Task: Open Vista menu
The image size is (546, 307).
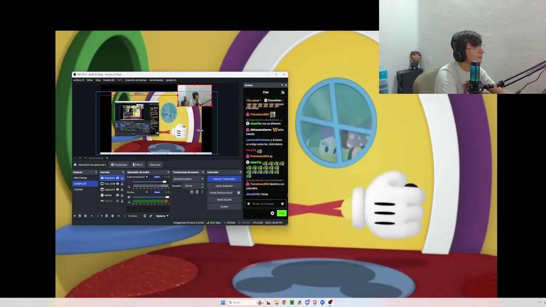Action: pyautogui.click(x=98, y=80)
